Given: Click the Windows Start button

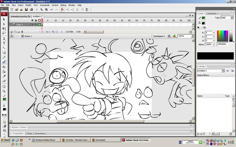Looking at the screenshot, I should point(5,140).
